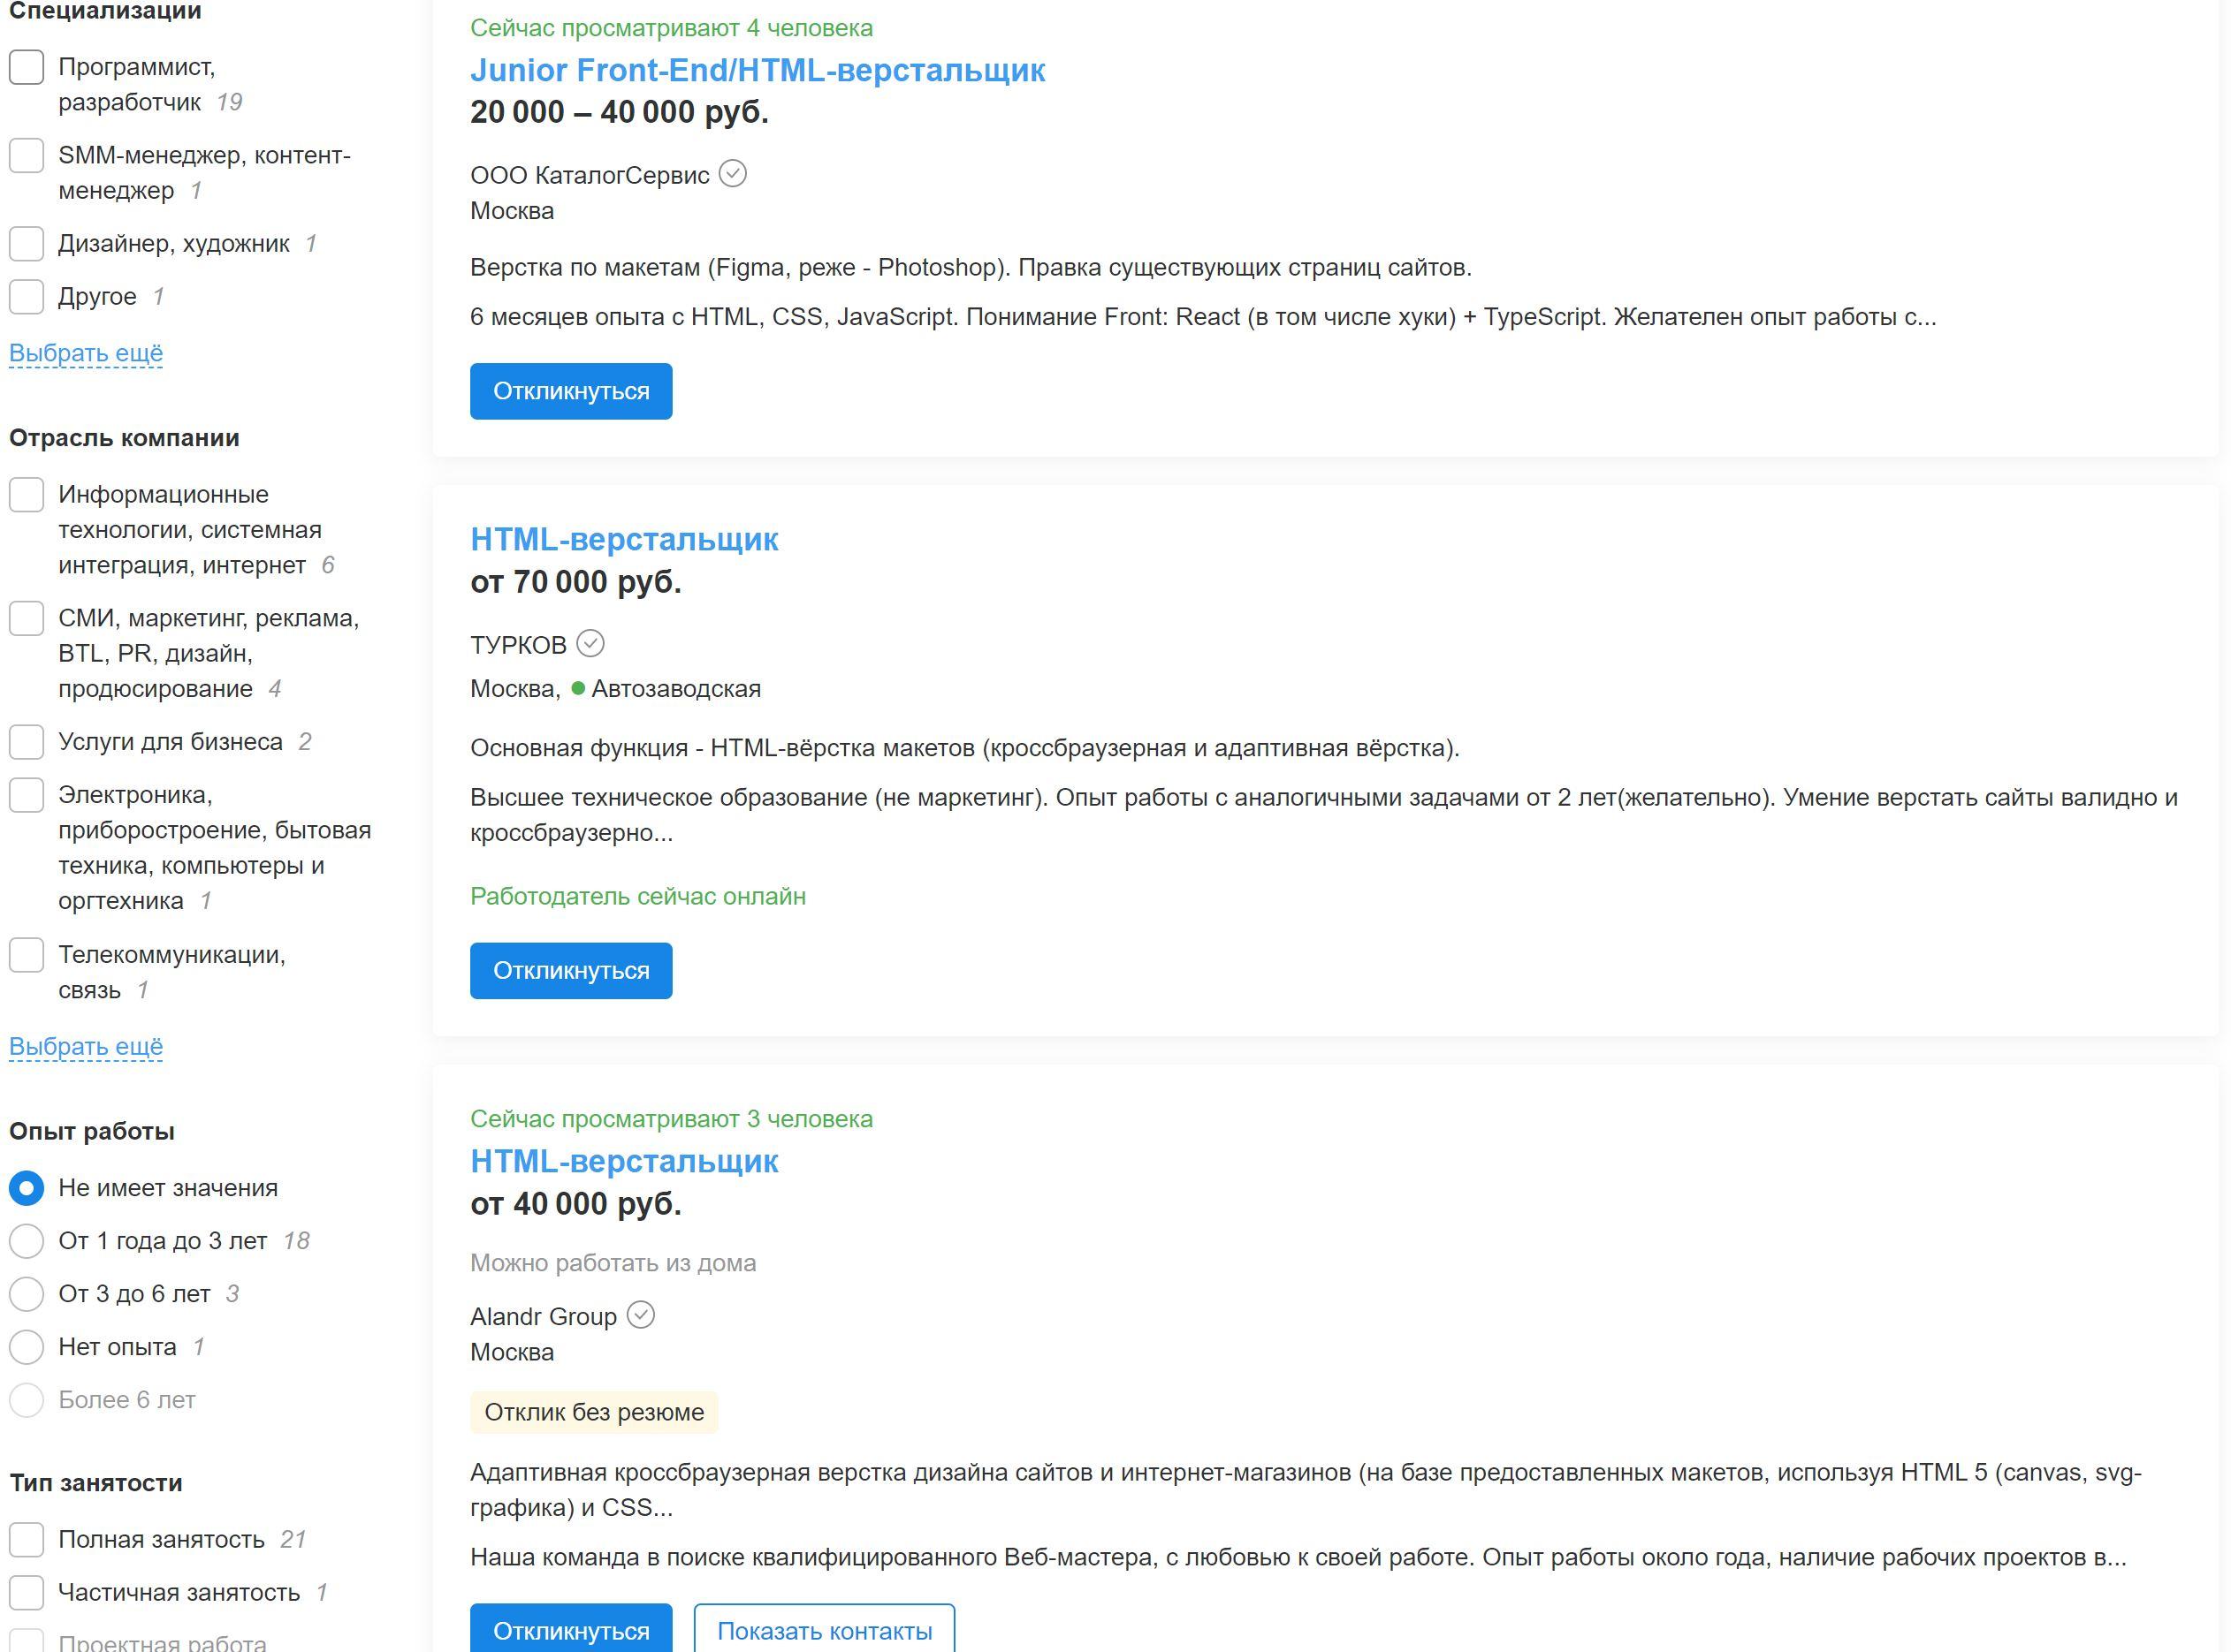Click Показать контакты button
2231x1652 pixels.
tap(824, 1631)
